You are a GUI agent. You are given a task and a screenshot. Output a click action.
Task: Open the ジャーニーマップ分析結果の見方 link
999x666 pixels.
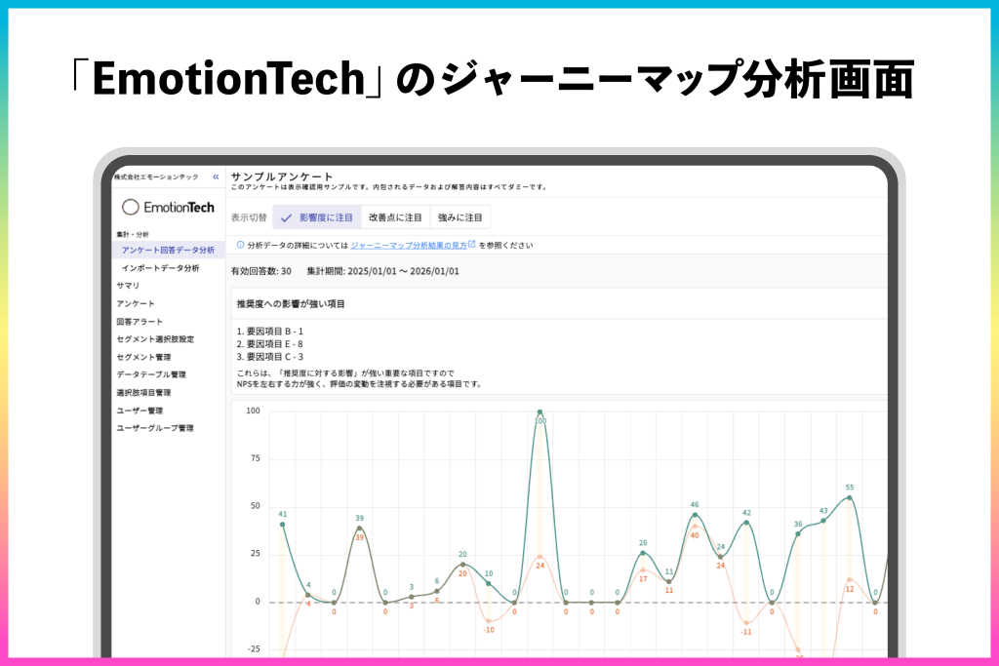click(408, 246)
